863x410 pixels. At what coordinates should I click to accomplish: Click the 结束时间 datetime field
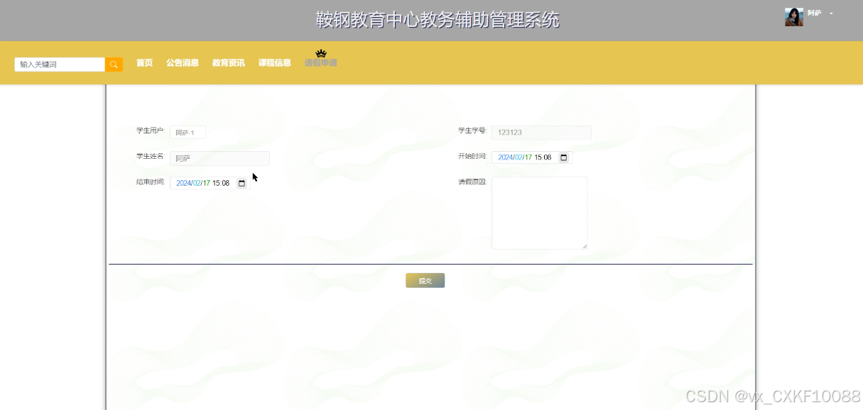click(x=210, y=183)
